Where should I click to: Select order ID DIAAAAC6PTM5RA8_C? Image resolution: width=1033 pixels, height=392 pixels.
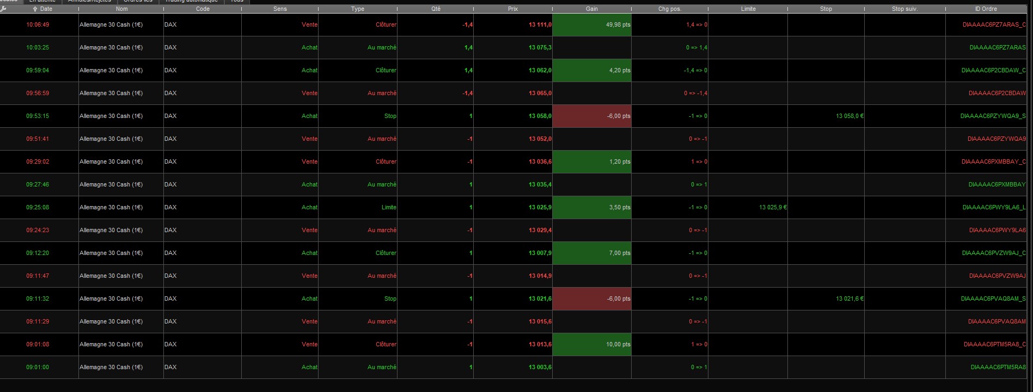(x=994, y=345)
